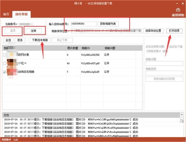
Task: Click the 获取相册列表 button
Action: (108, 24)
